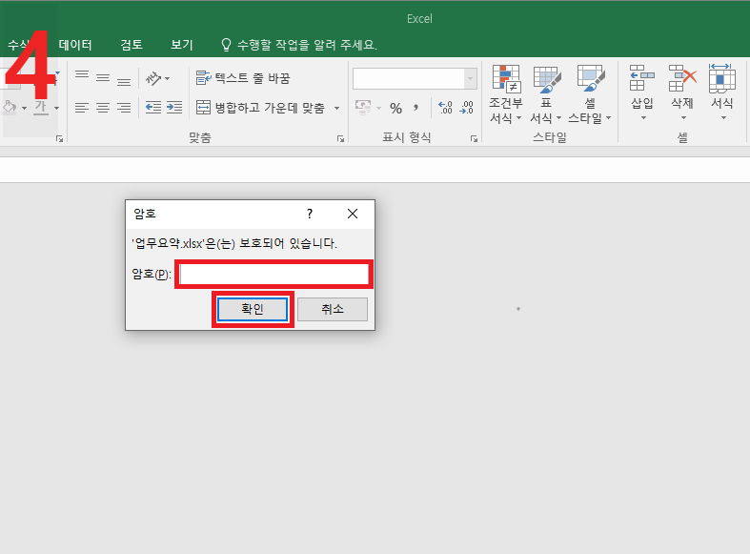Align text right in alignment group
This screenshot has height=554, width=750.
124,108
